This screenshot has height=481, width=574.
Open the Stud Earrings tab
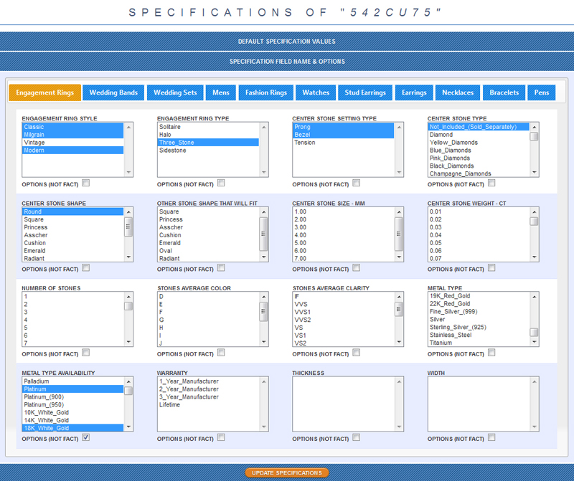pyautogui.click(x=365, y=92)
